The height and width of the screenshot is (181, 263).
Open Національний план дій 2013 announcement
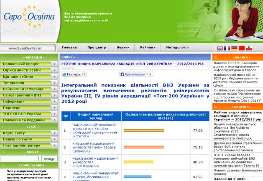point(235,80)
